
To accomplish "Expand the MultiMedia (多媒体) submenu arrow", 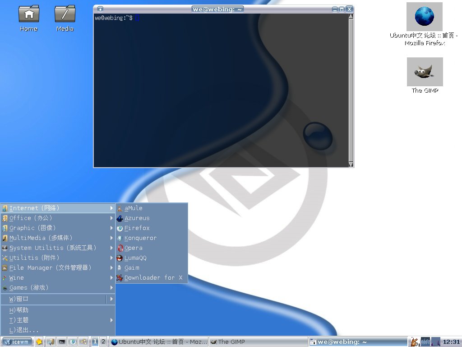I will 111,238.
